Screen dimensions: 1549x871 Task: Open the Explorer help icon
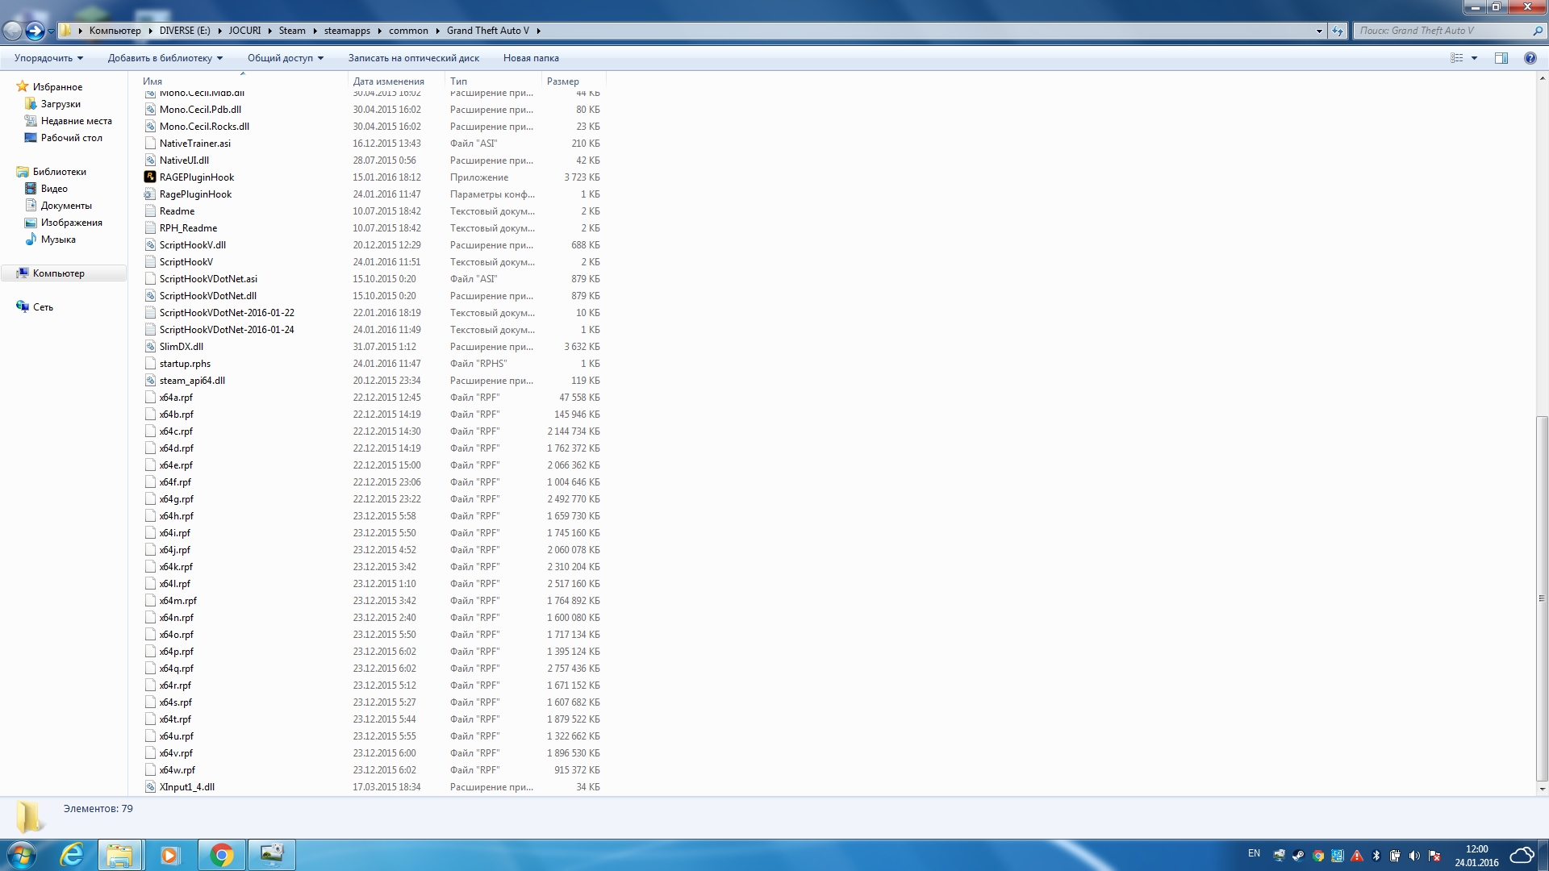(1530, 58)
